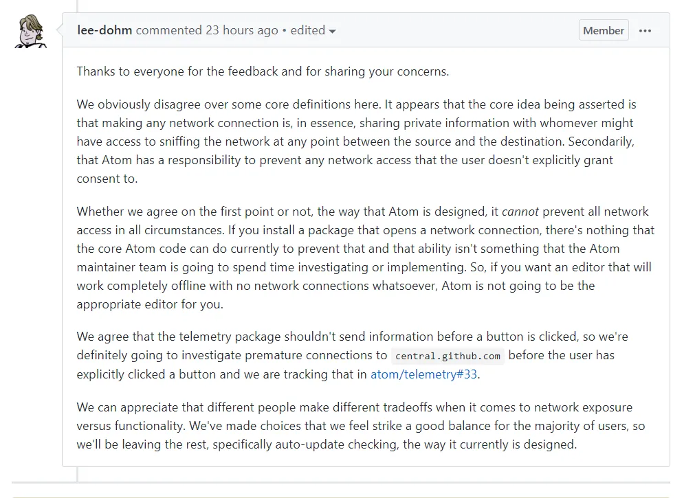Click the central.github.com code snippet
This screenshot has width=695, height=498.
click(x=448, y=356)
